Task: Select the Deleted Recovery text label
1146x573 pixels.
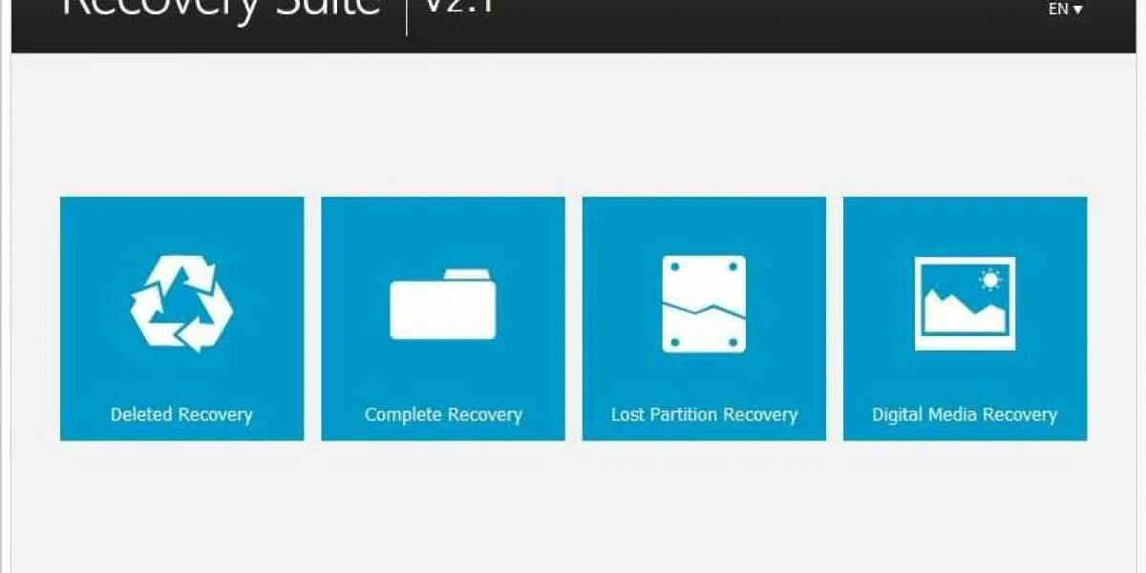Action: [181, 414]
